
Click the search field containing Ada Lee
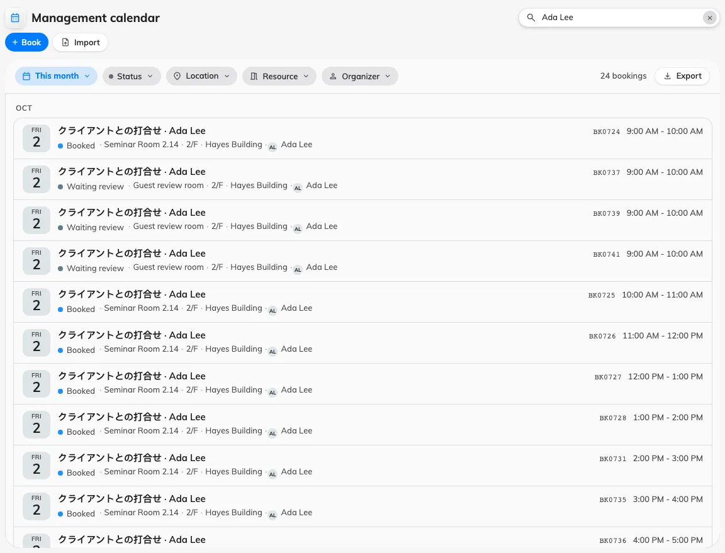pyautogui.click(x=619, y=18)
